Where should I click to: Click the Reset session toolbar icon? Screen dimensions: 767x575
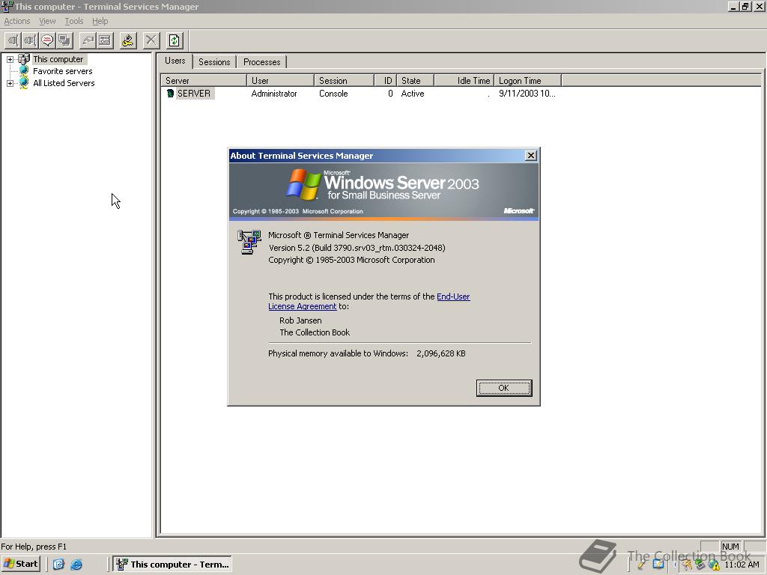point(88,40)
